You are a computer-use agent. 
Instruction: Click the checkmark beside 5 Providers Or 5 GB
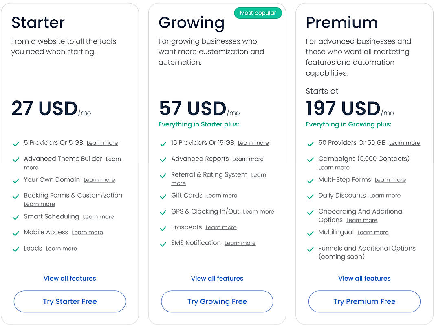tap(16, 143)
